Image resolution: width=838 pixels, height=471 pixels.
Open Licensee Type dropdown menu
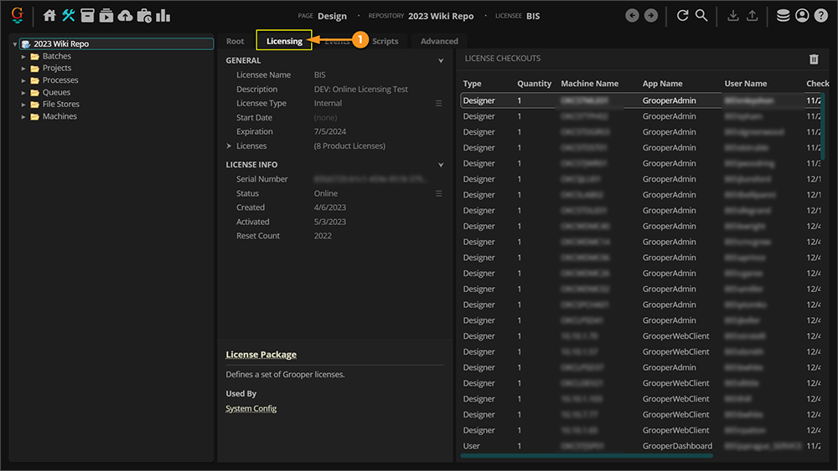438,104
